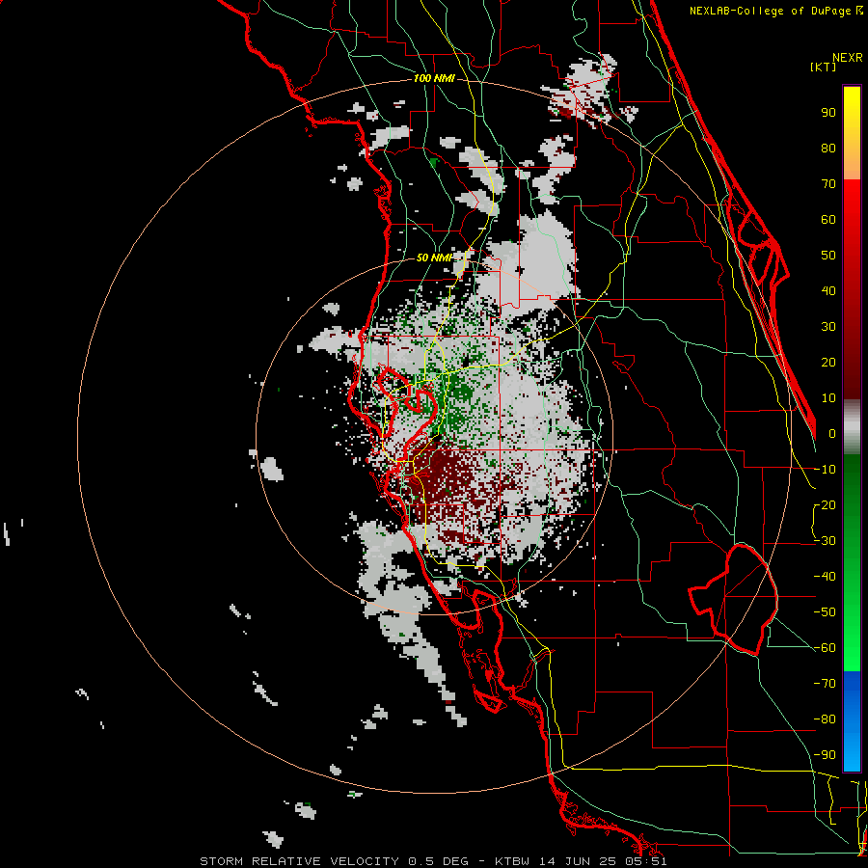The image size is (868, 868).
Task: Click the 100 NMI range ring label
Action: click(x=434, y=79)
